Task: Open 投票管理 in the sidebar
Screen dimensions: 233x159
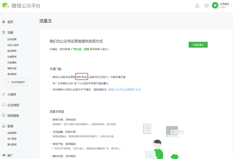Action: (x=12, y=57)
